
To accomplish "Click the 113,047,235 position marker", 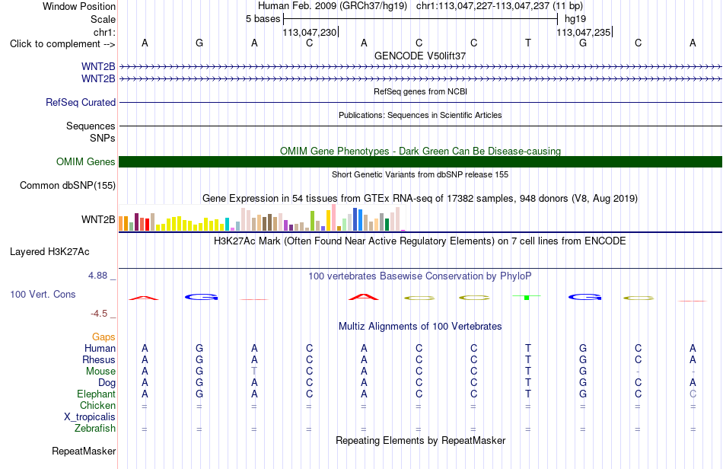I will pos(583,32).
